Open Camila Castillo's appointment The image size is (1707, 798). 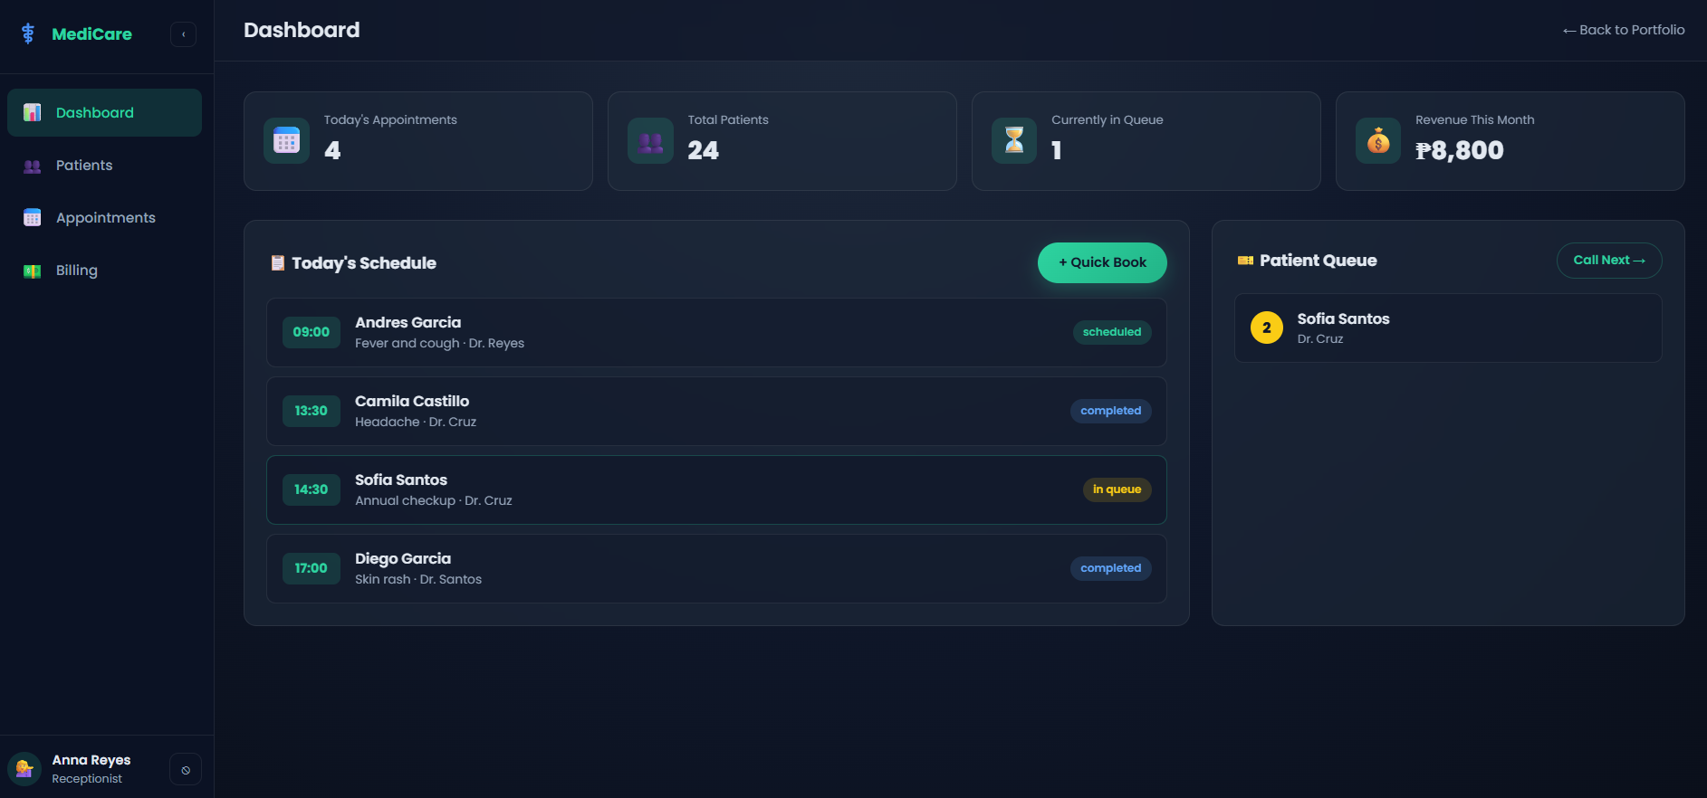tap(716, 412)
